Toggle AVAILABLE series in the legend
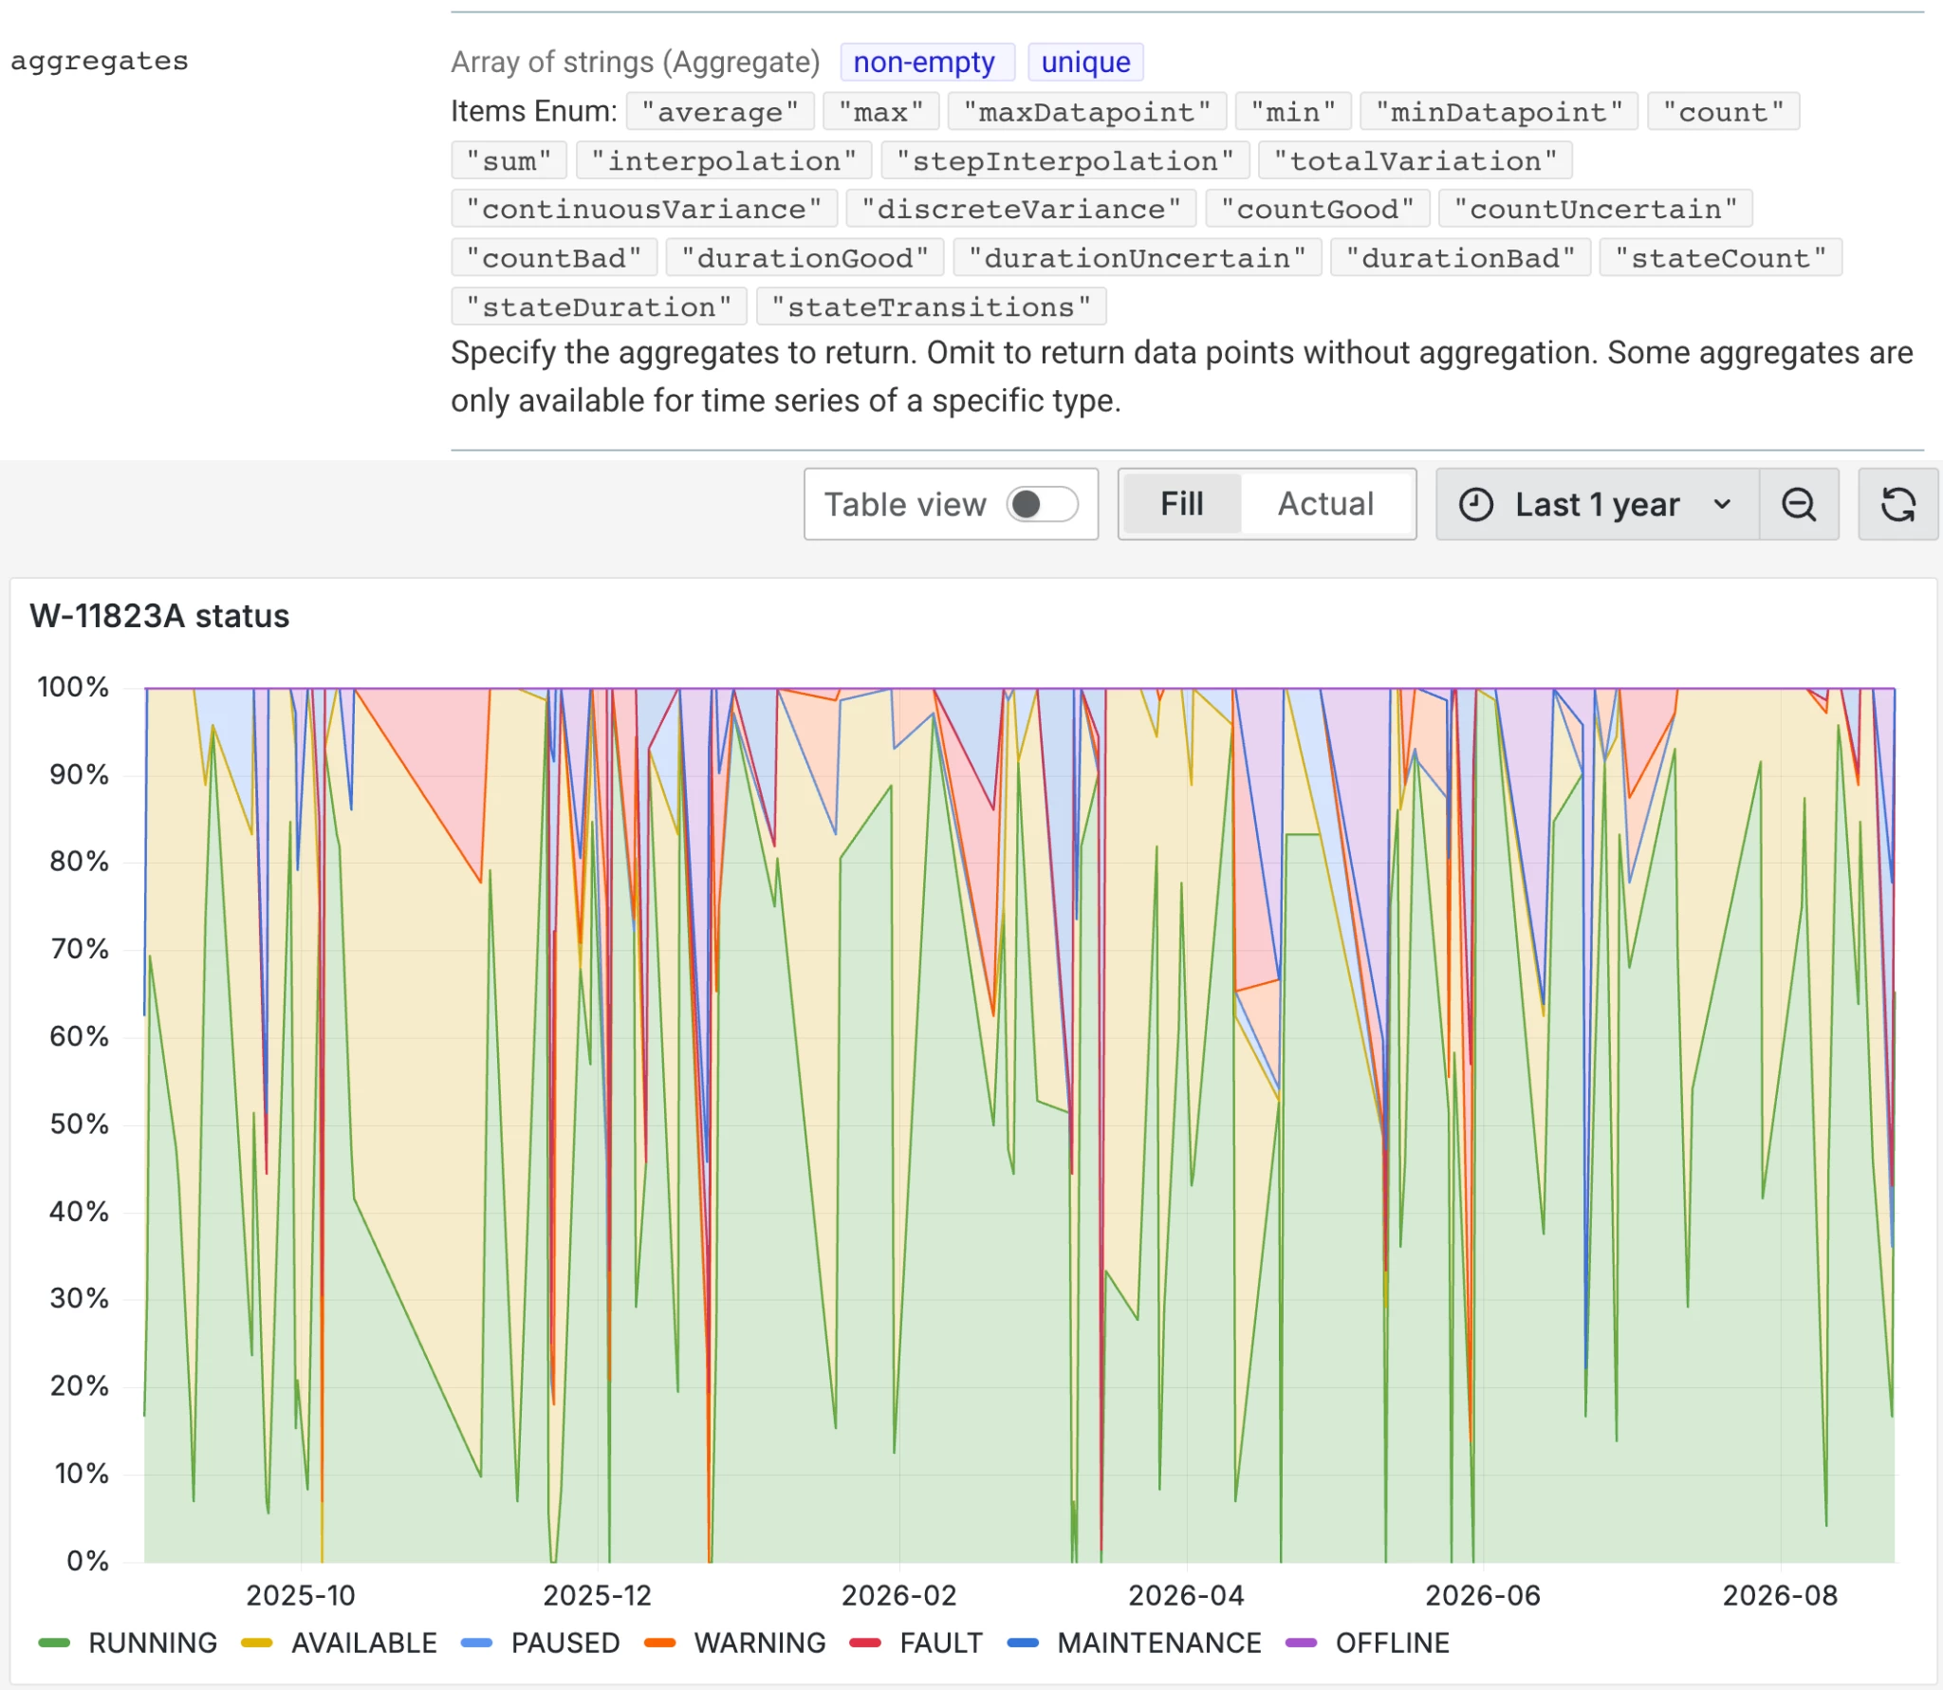Image resolution: width=1943 pixels, height=1690 pixels. tap(339, 1643)
